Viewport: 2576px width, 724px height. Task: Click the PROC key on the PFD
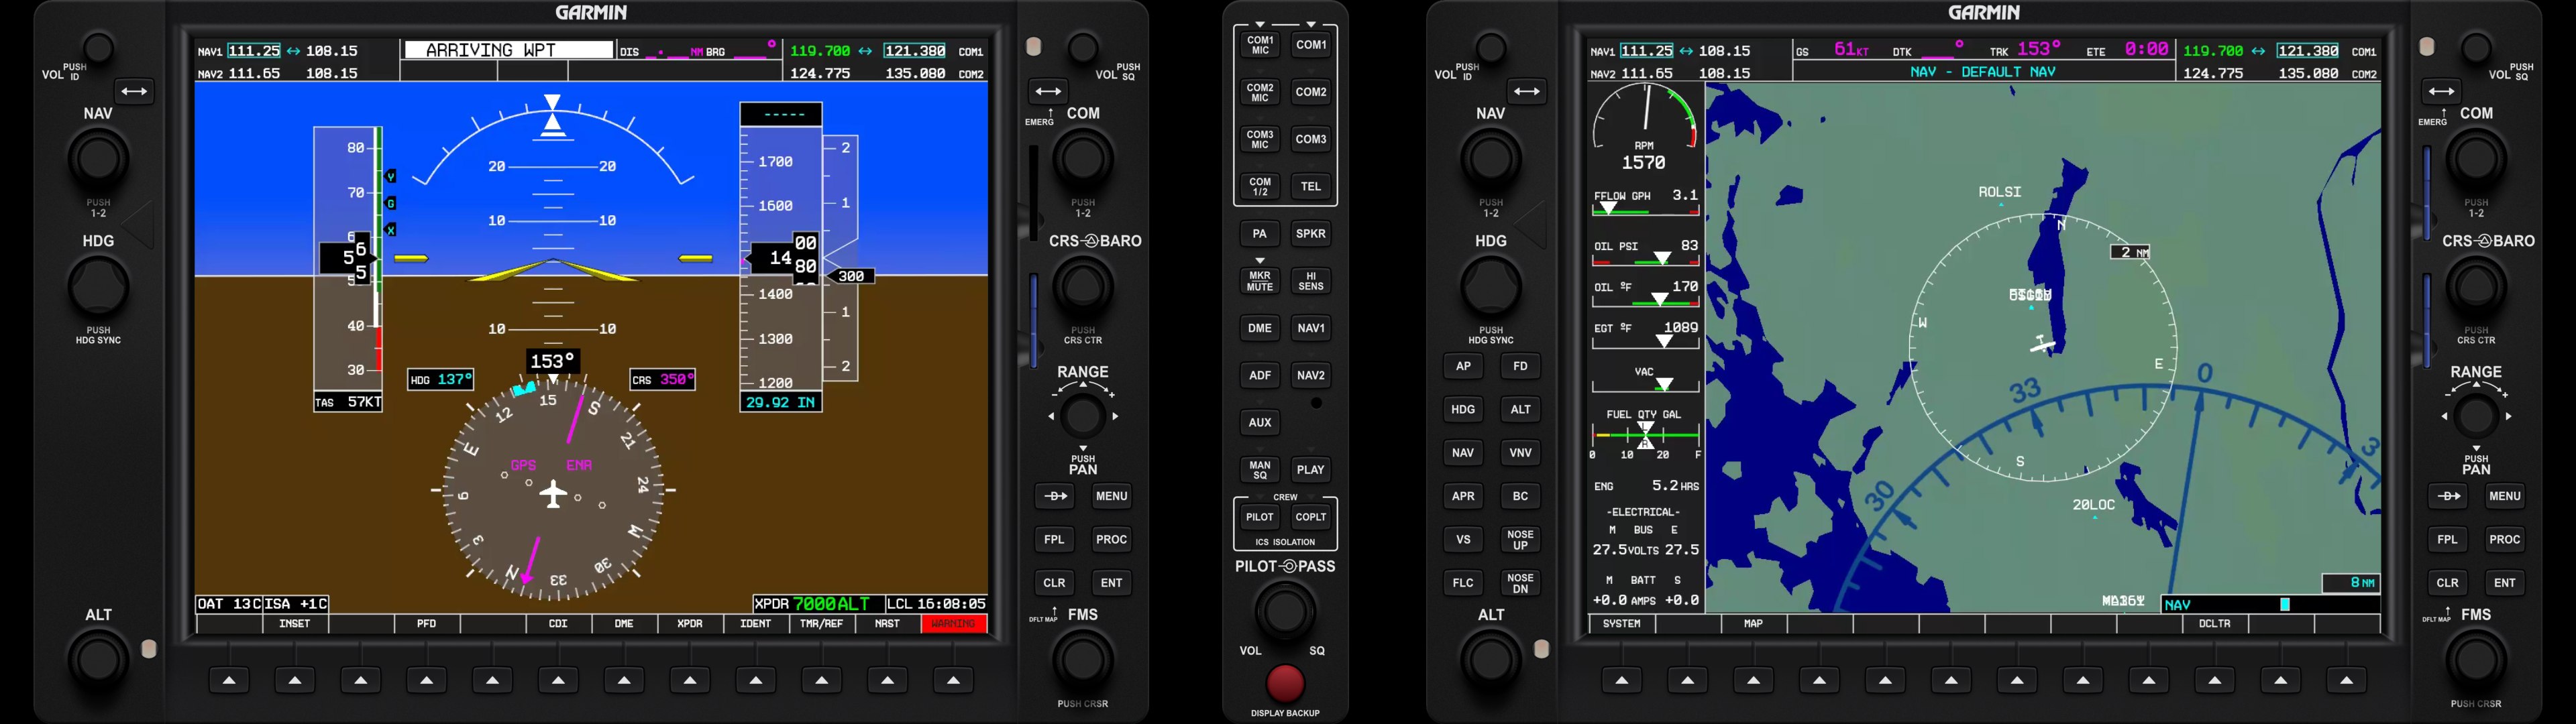coord(1111,540)
